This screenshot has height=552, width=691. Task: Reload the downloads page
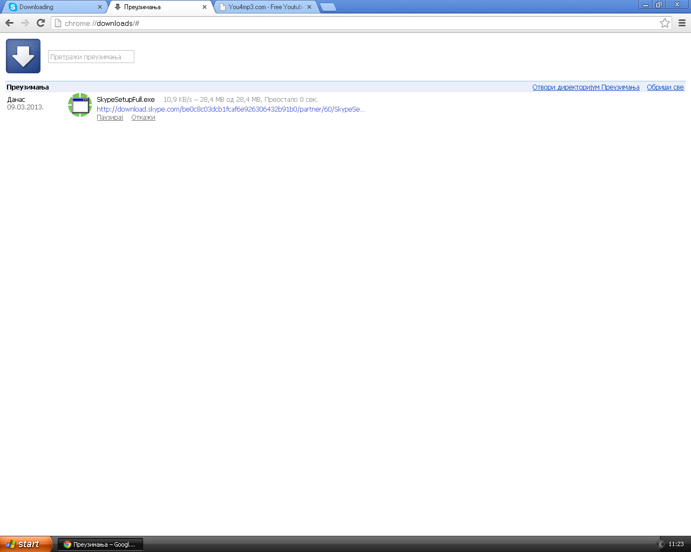[40, 23]
